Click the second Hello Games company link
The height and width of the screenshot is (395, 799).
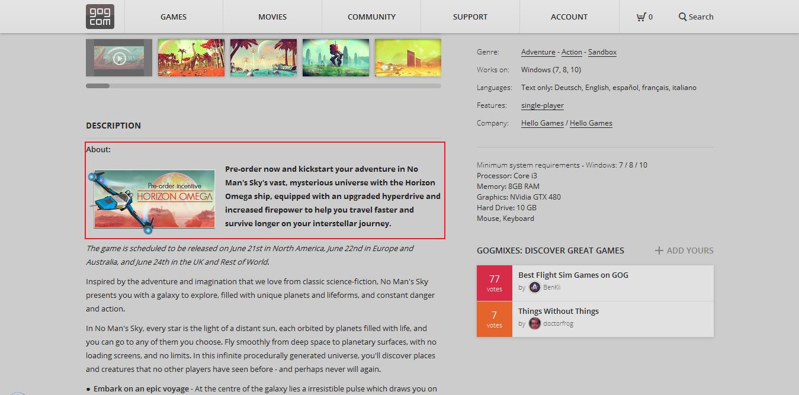(x=591, y=123)
